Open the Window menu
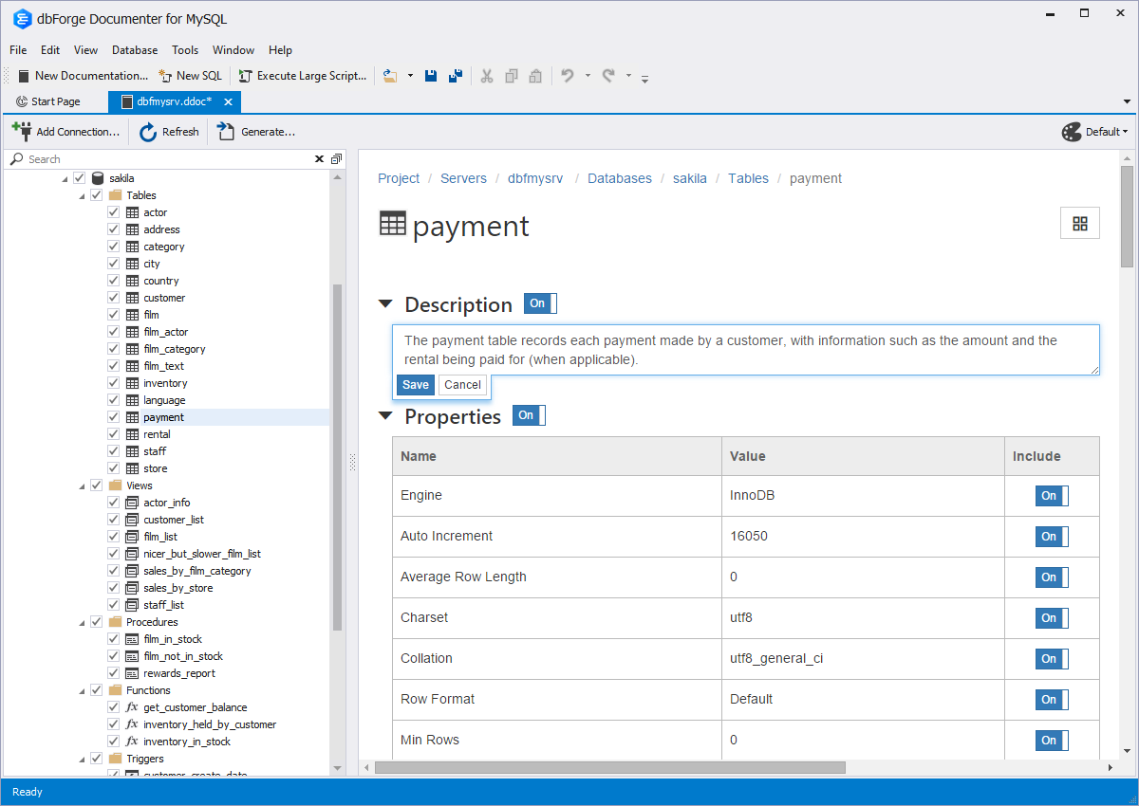Viewport: 1139px width, 806px height. click(233, 50)
